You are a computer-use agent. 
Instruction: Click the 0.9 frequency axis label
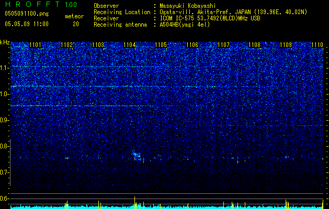click(4, 120)
